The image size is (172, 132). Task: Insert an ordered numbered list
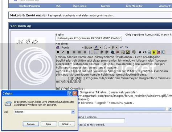point(91,52)
